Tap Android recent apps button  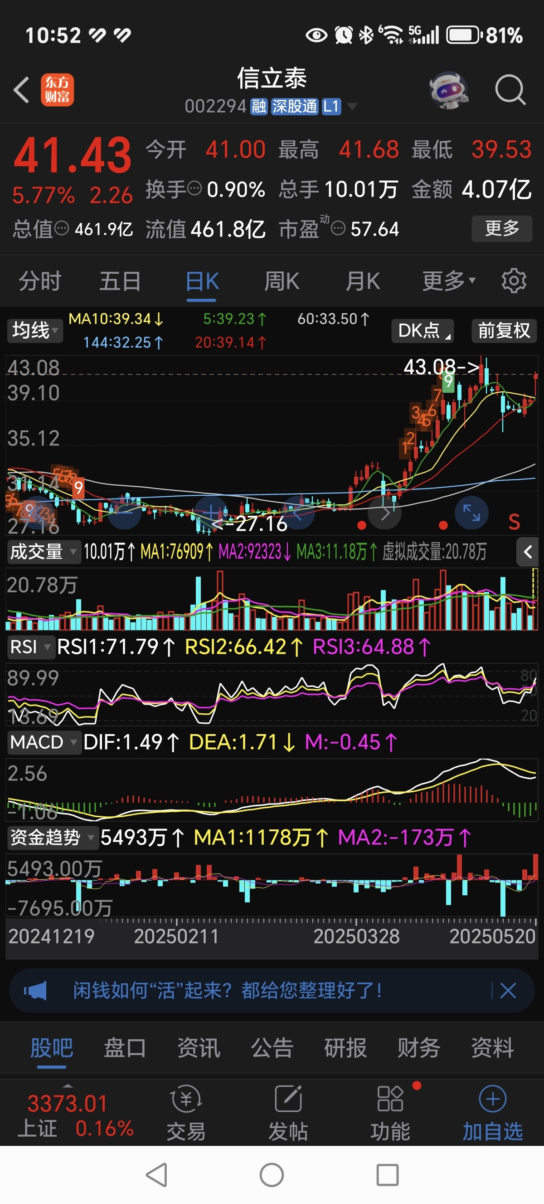tap(387, 1174)
